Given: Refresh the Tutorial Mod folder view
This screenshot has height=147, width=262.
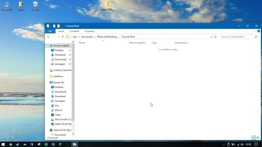Looking at the screenshot, I should 215,37.
